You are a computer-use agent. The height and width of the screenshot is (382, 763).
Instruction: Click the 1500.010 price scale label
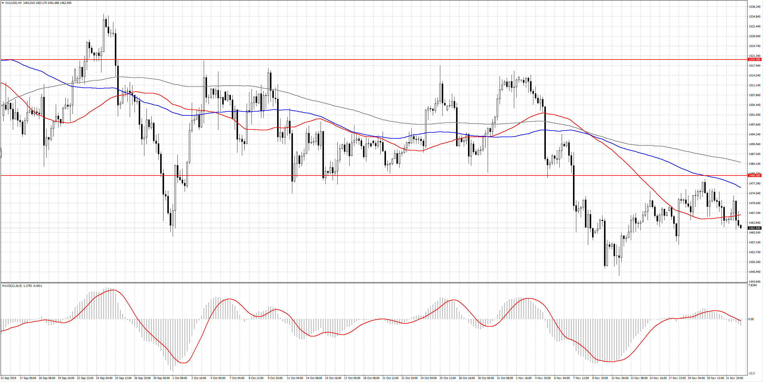tap(755, 115)
